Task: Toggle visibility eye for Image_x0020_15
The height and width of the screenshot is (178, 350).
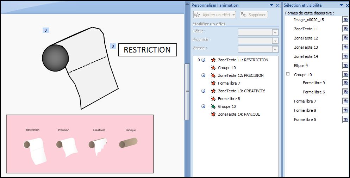Action: point(345,20)
